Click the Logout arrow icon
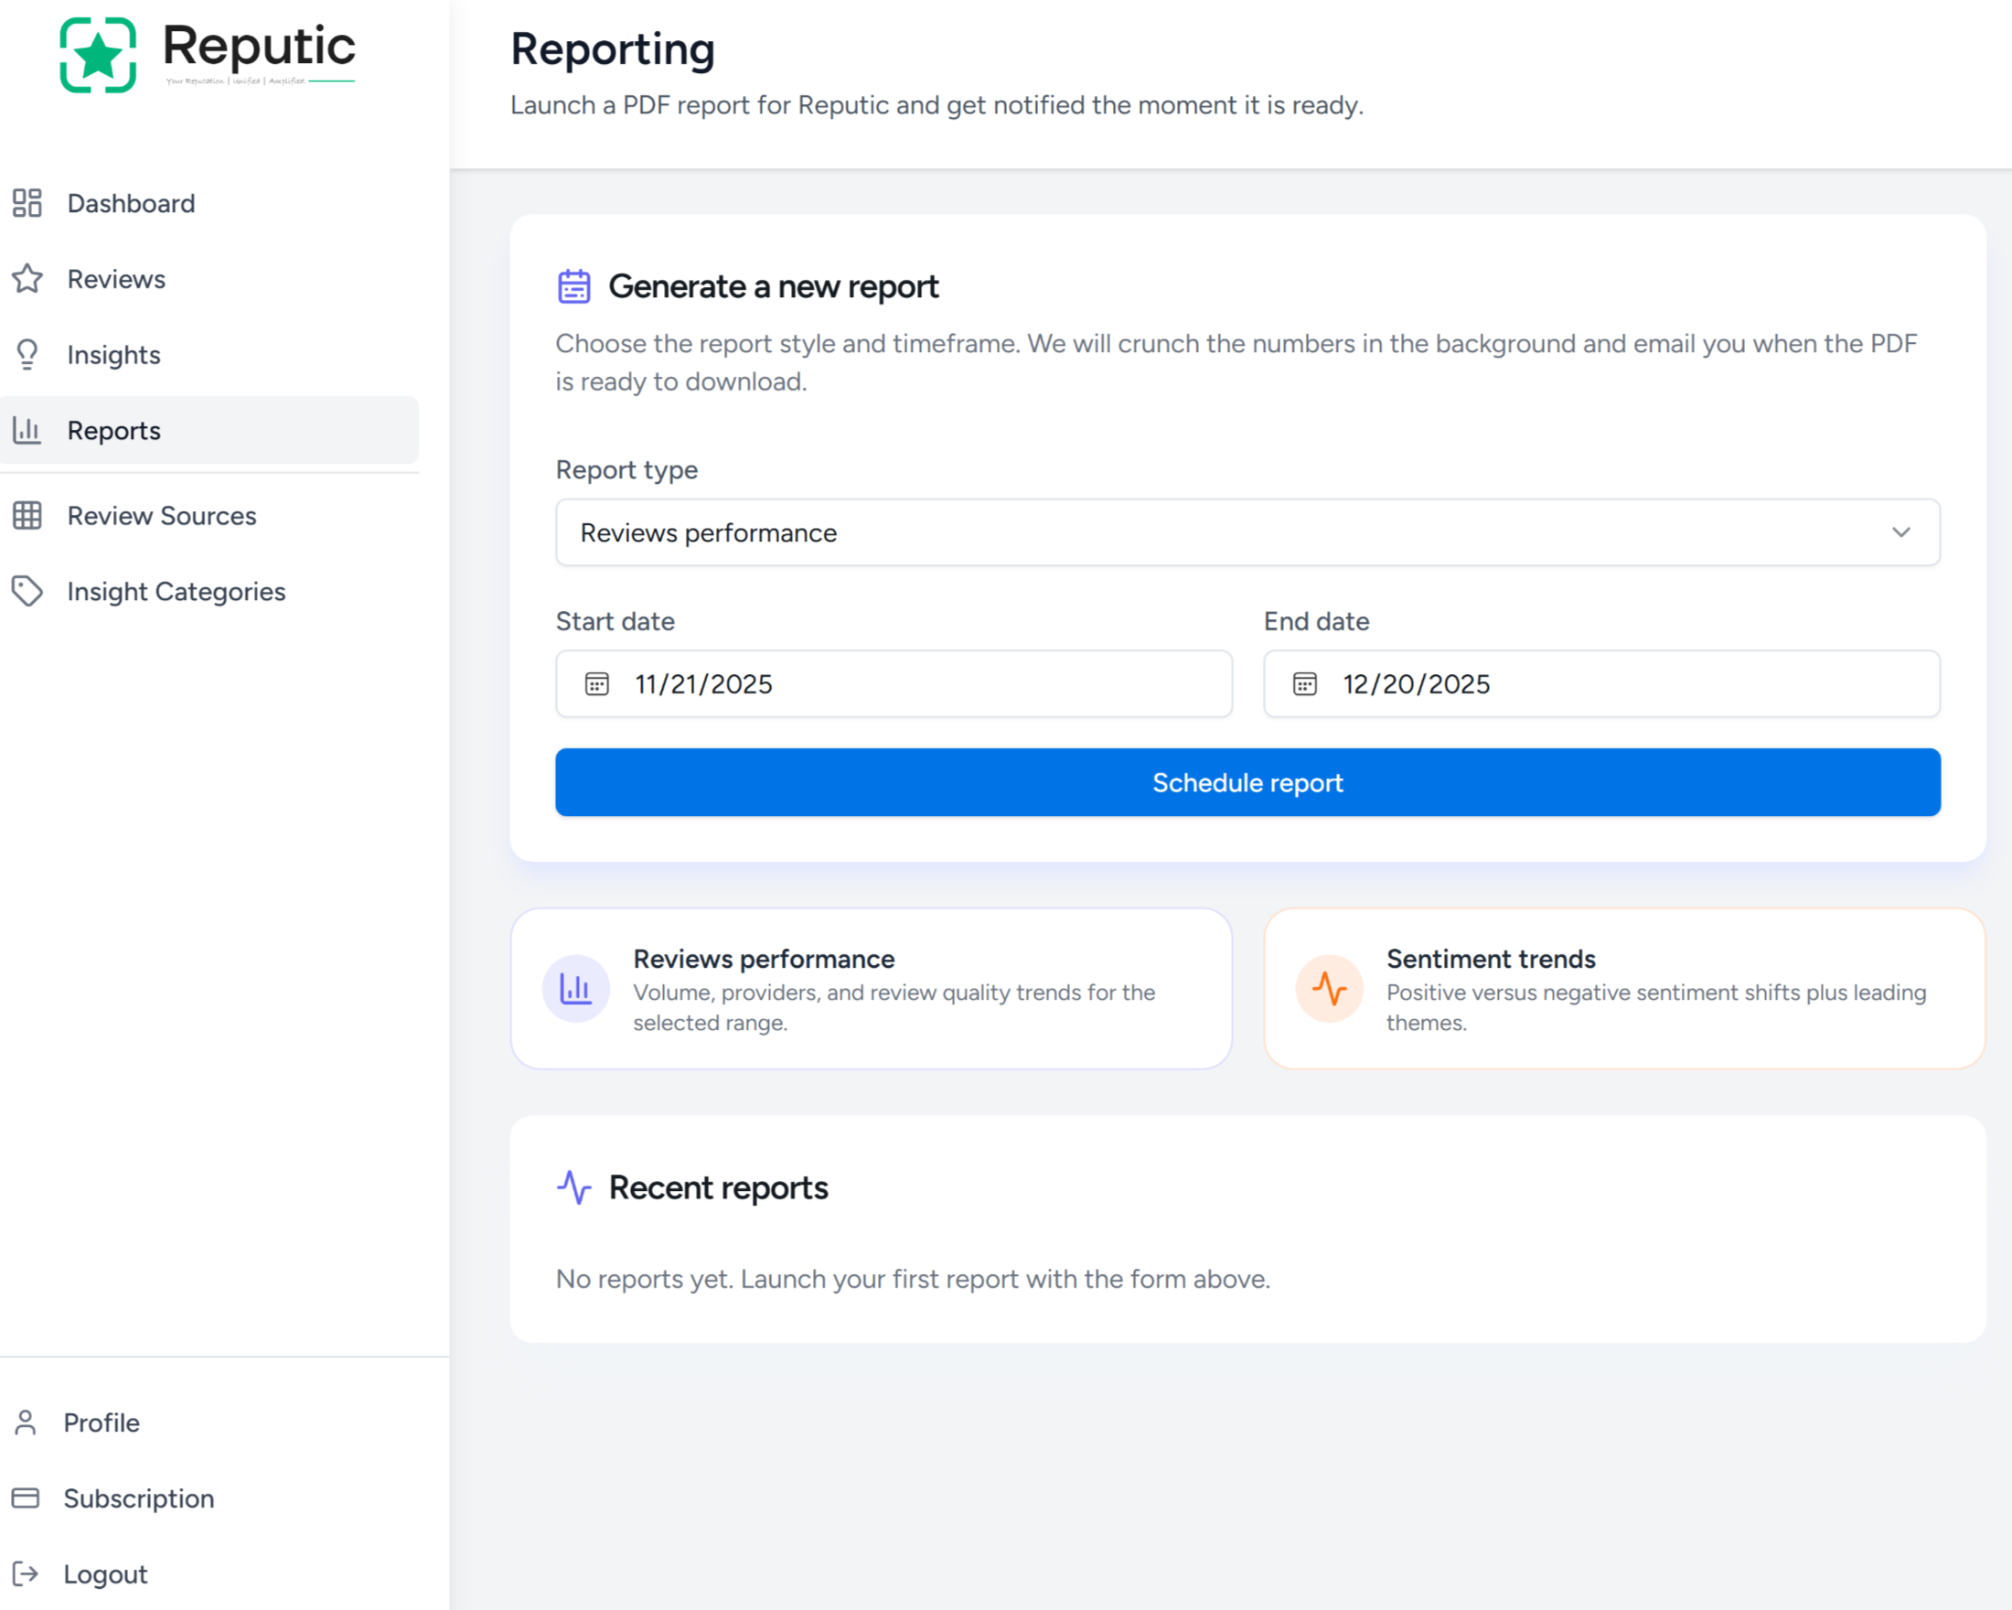 (x=27, y=1573)
